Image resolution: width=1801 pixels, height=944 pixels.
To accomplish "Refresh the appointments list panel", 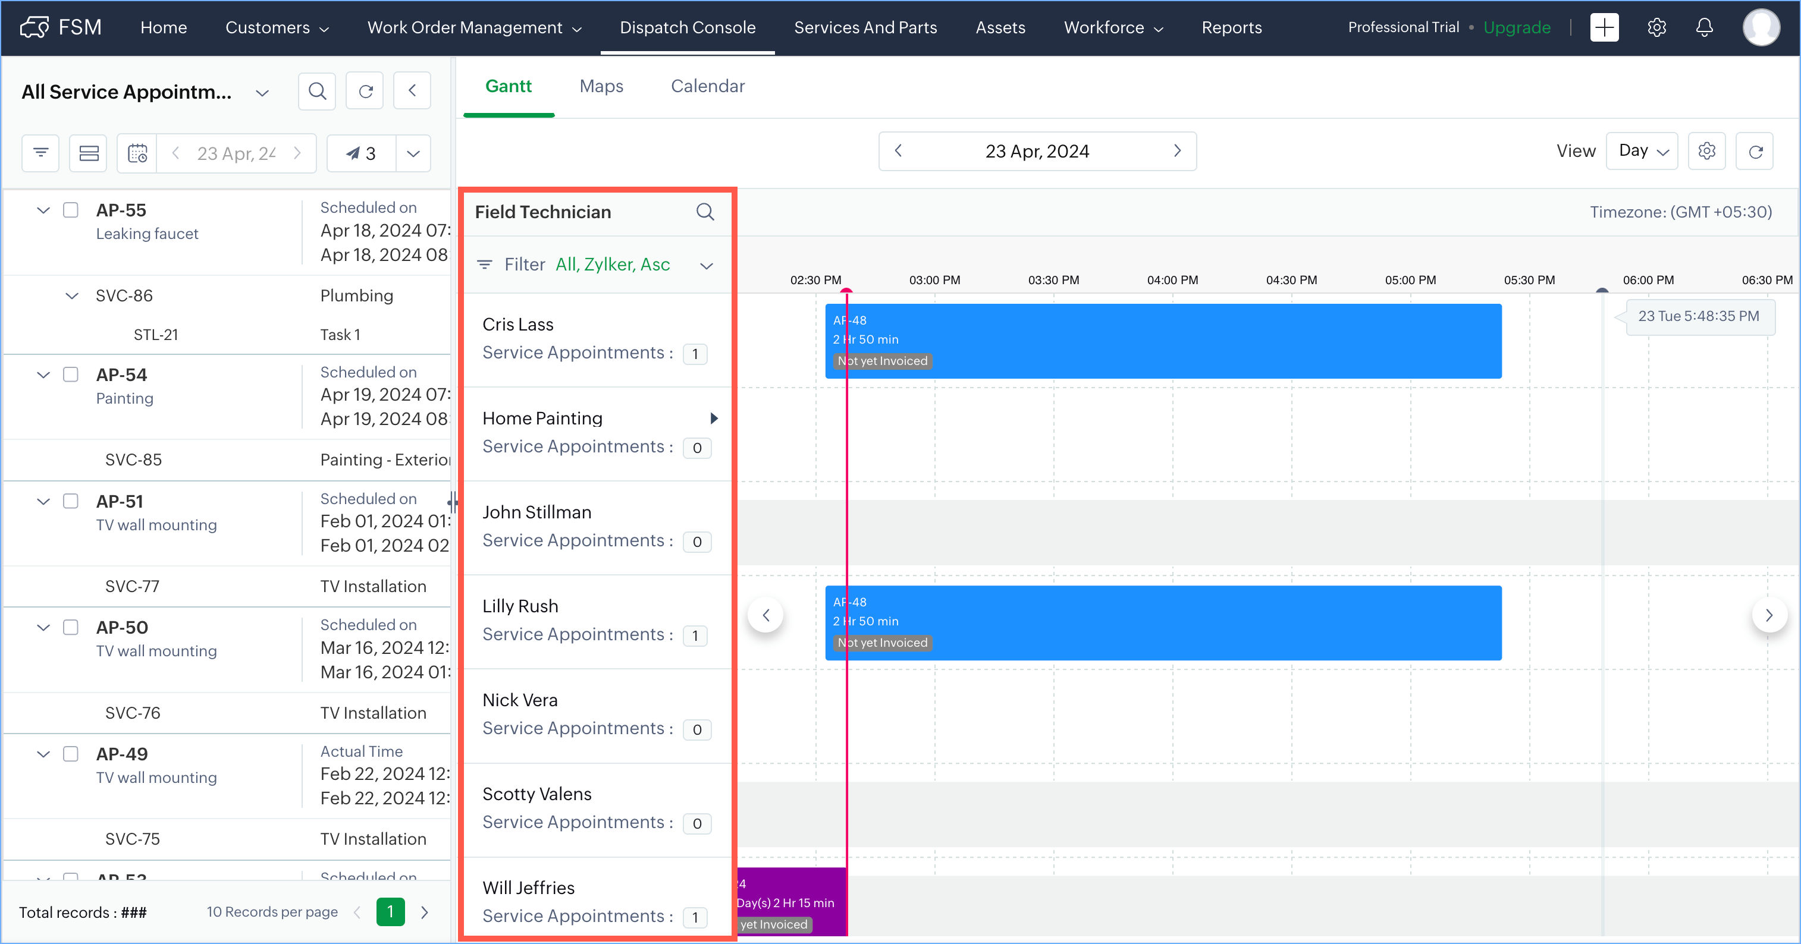I will click(x=365, y=91).
